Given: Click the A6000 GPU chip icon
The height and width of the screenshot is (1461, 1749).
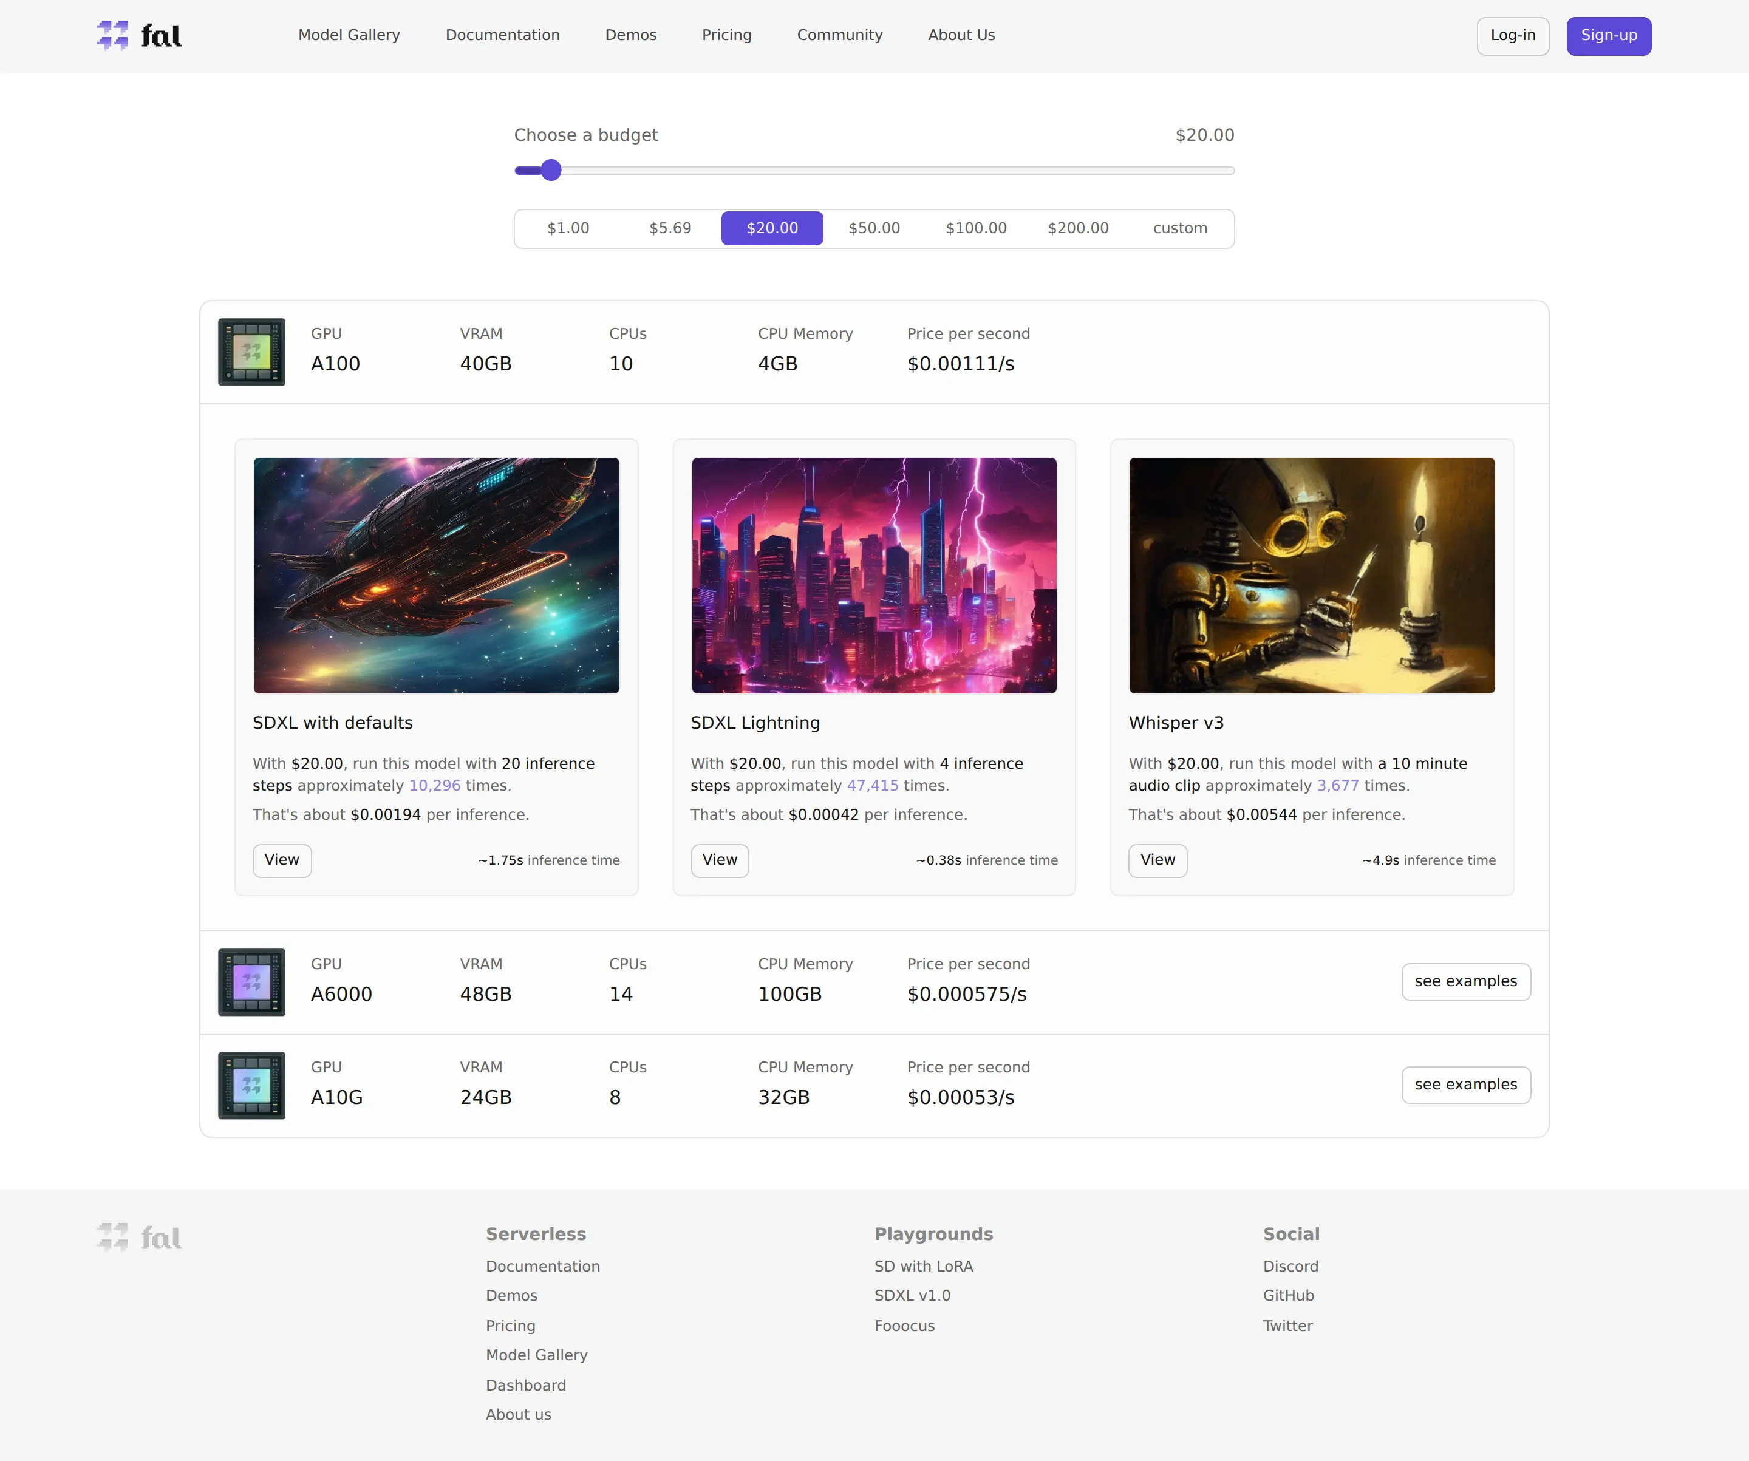Looking at the screenshot, I should pyautogui.click(x=251, y=982).
